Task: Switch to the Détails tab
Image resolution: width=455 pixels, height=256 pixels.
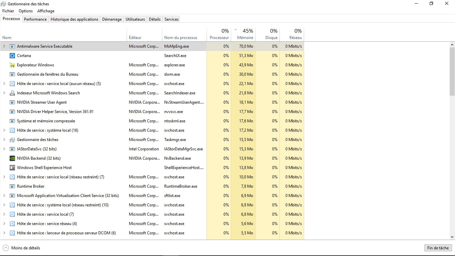Action: pos(155,19)
